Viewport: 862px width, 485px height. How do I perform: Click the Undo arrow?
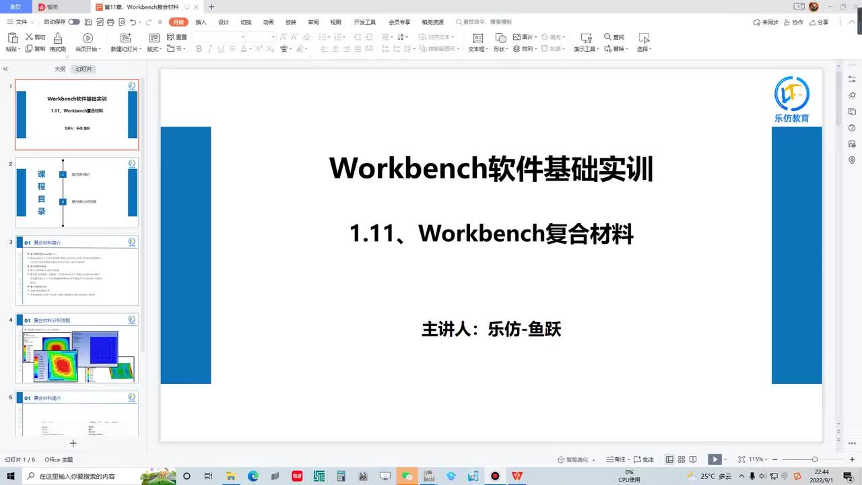[133, 22]
